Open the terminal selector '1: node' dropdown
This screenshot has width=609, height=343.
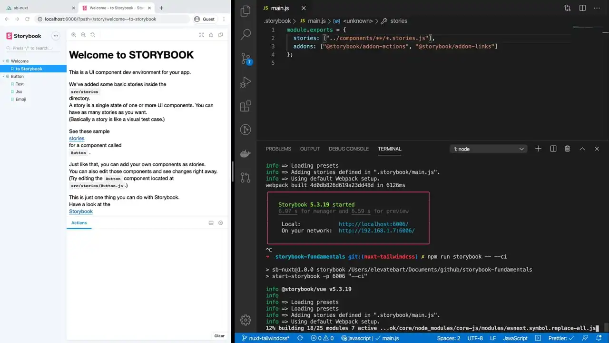(488, 149)
